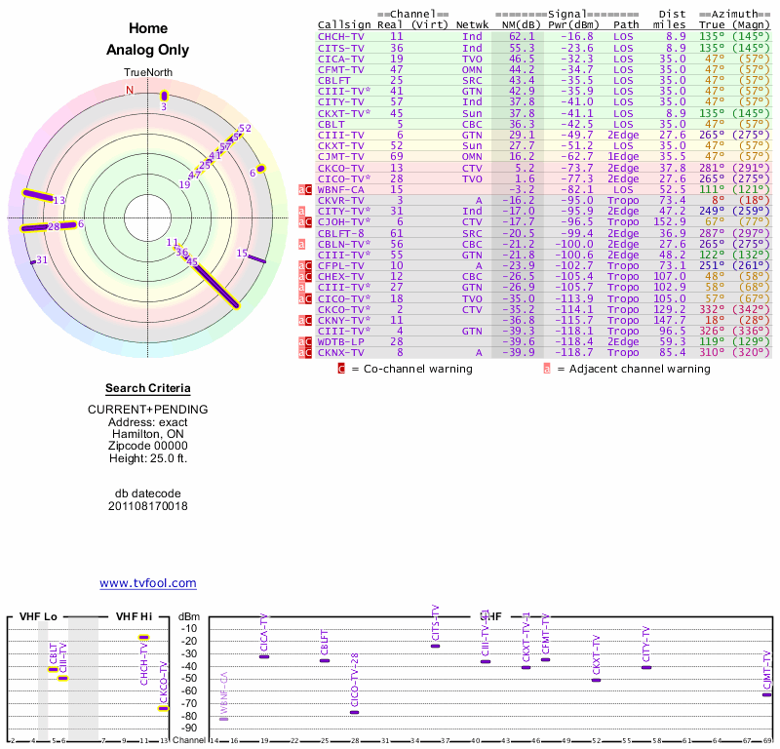Select the channel 15 bar on radar plot
The image size is (780, 749).
[255, 258]
